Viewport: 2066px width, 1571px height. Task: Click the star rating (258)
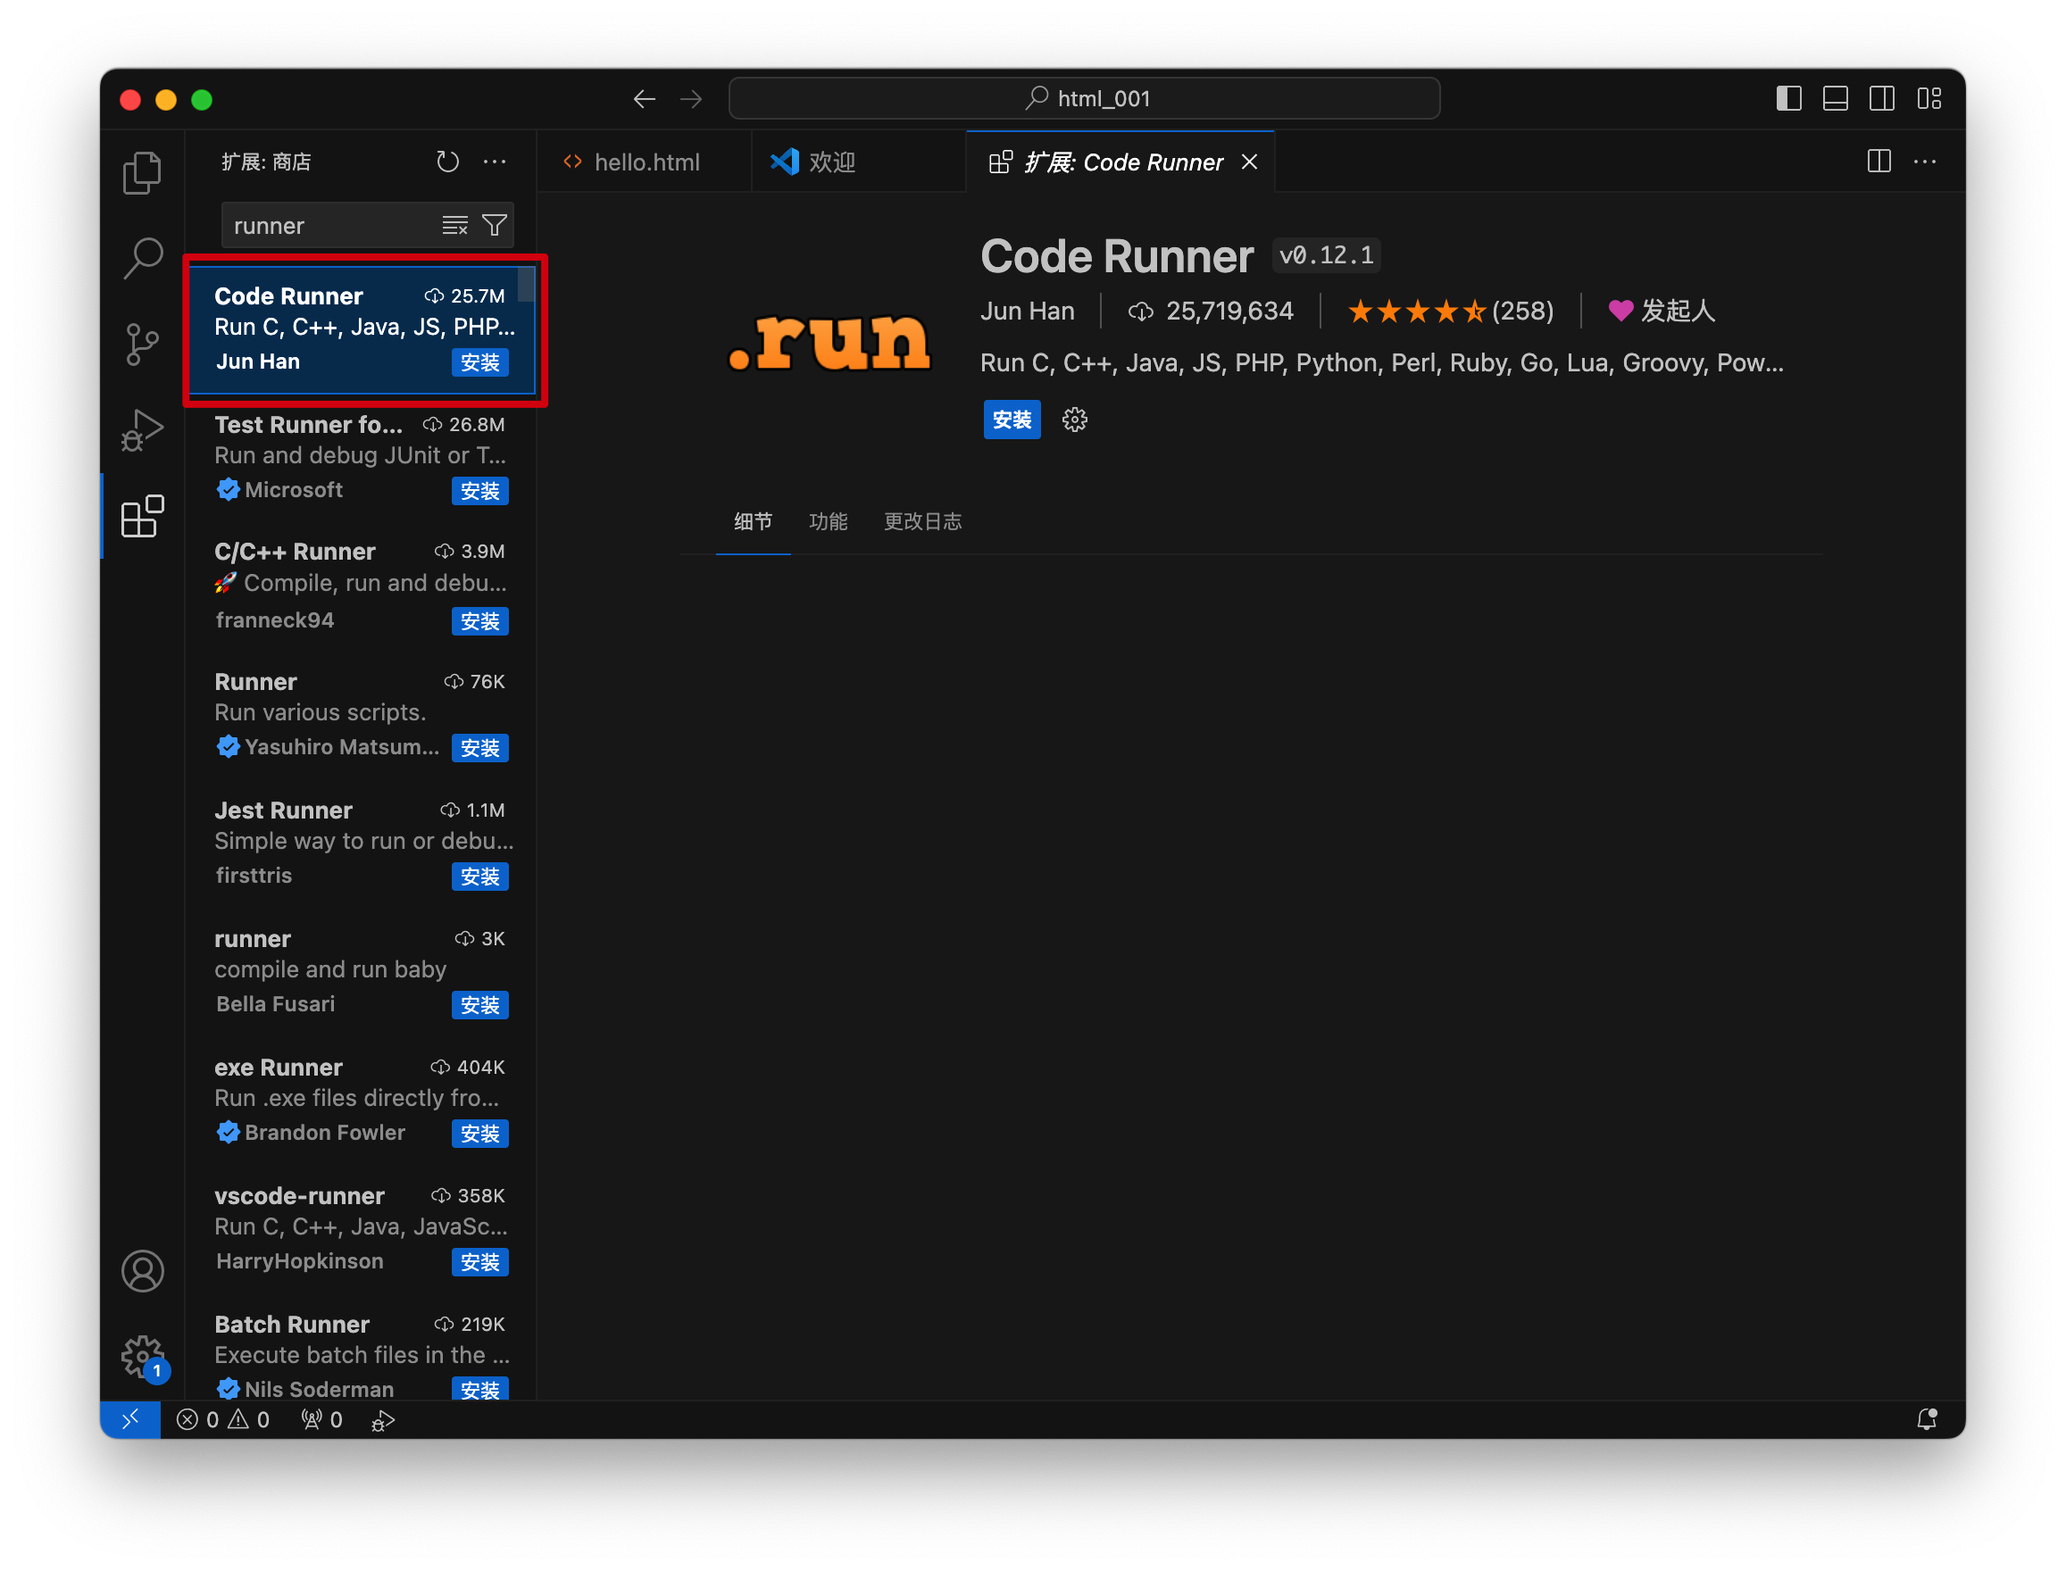pyautogui.click(x=1450, y=312)
